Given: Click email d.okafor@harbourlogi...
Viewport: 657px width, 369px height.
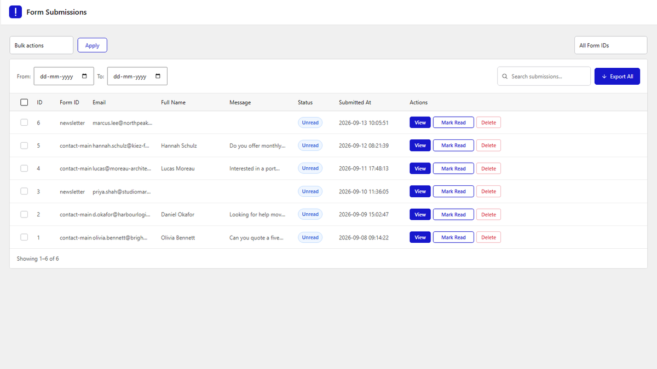Looking at the screenshot, I should click(123, 214).
